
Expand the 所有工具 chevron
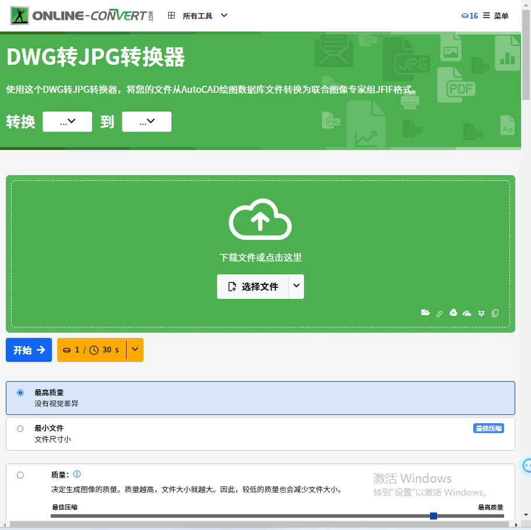(x=224, y=15)
